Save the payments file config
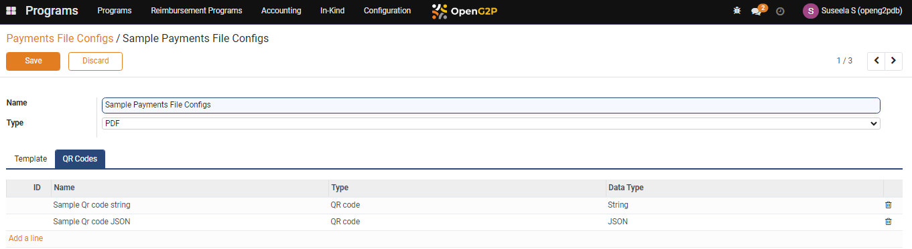Viewport: 912px width, 249px height. pos(34,61)
